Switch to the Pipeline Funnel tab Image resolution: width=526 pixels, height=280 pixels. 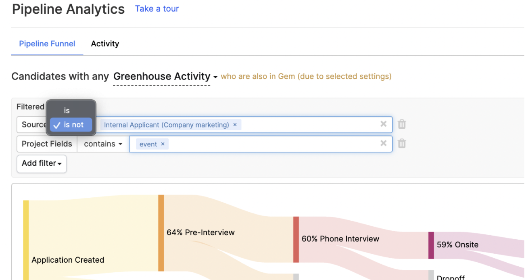[47, 44]
